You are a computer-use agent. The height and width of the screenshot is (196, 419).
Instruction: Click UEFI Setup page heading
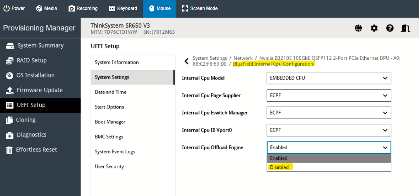(x=105, y=47)
